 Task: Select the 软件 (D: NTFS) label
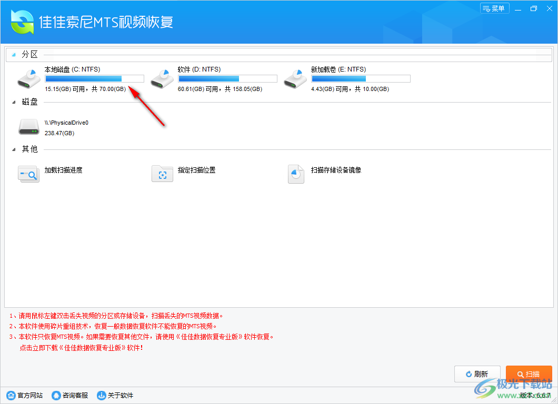click(x=200, y=69)
